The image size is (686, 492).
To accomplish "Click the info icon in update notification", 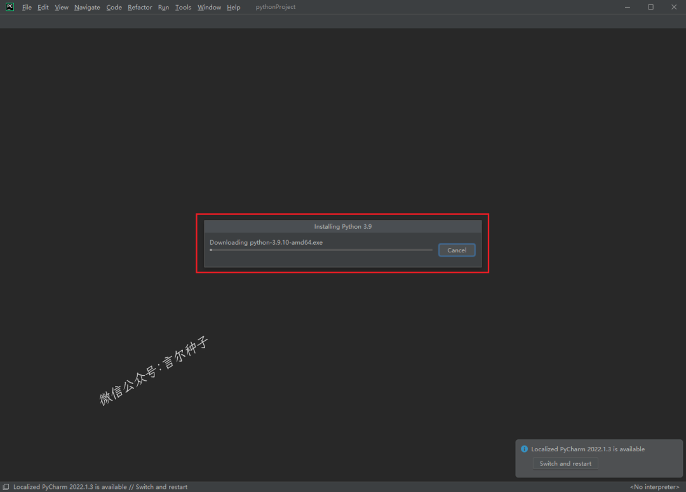I will click(525, 449).
